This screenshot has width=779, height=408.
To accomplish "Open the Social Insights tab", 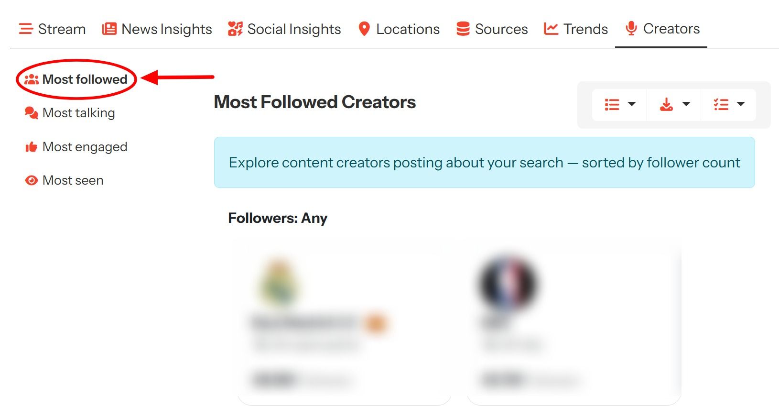I will click(x=284, y=29).
